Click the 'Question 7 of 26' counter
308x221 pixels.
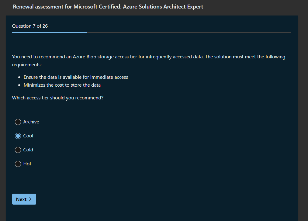point(30,26)
